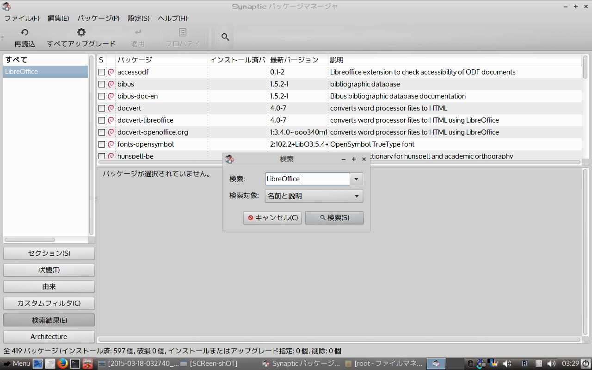Sort by the パッケージ column header

[x=161, y=60]
